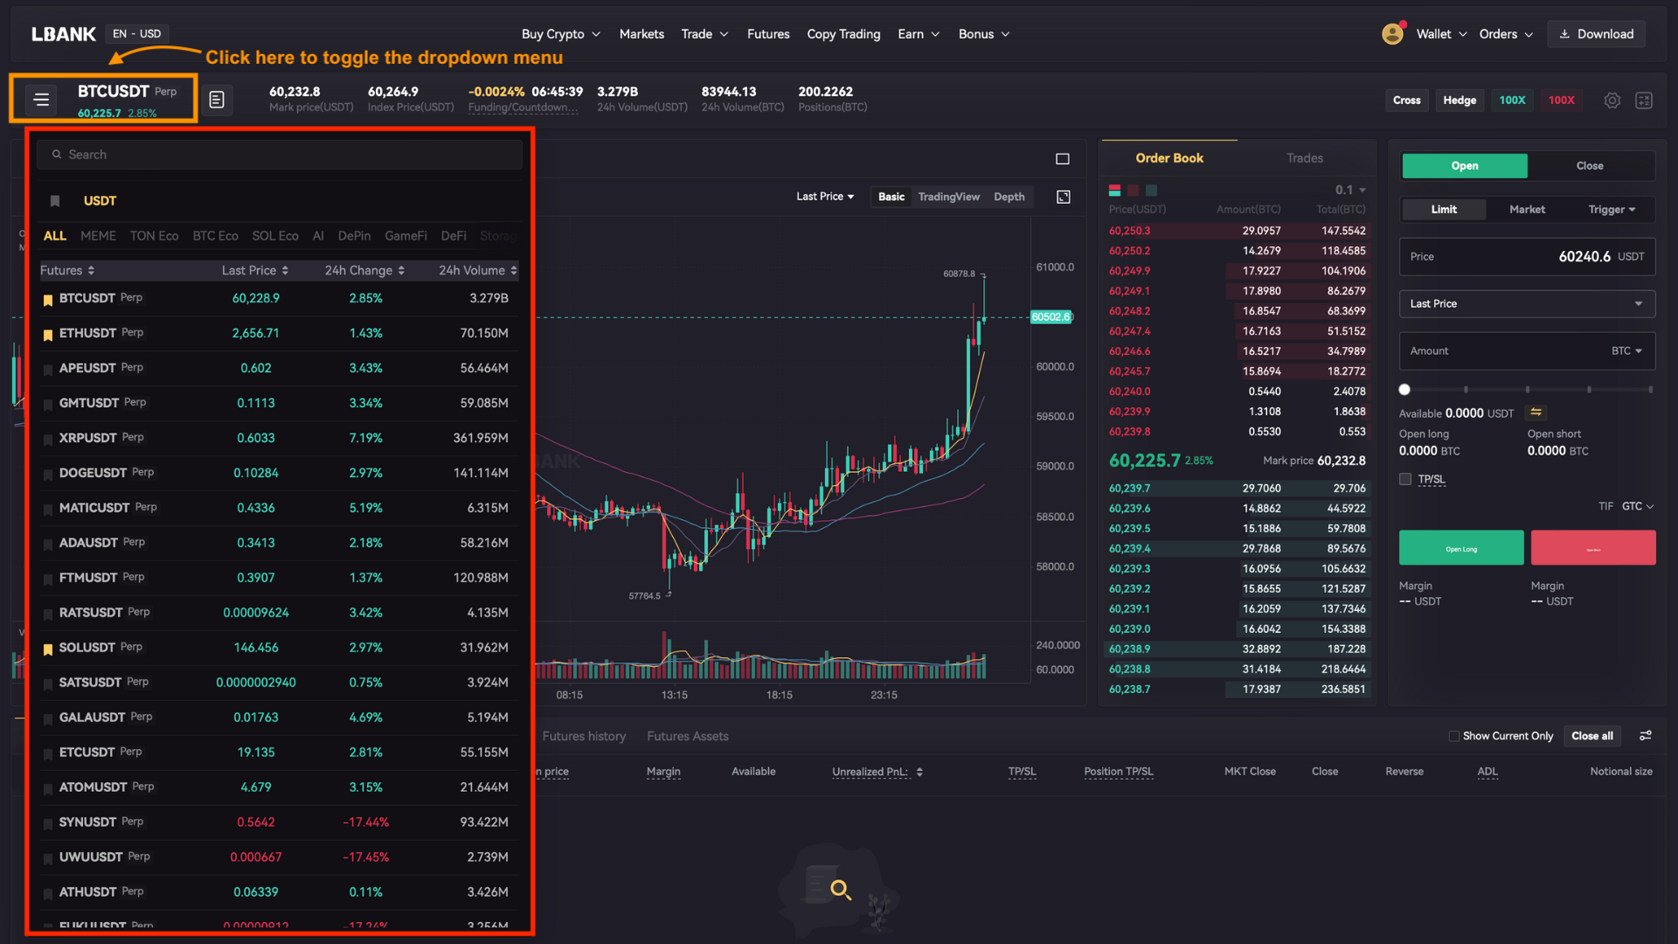Sort Unrealized PnL column arrows
This screenshot has height=944, width=1678.
coord(919,772)
